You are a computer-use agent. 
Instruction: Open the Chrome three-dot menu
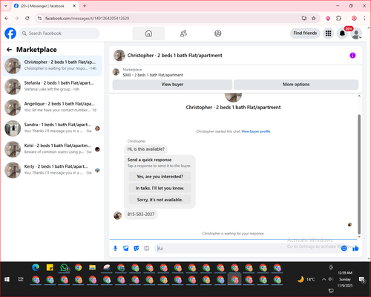[364, 19]
